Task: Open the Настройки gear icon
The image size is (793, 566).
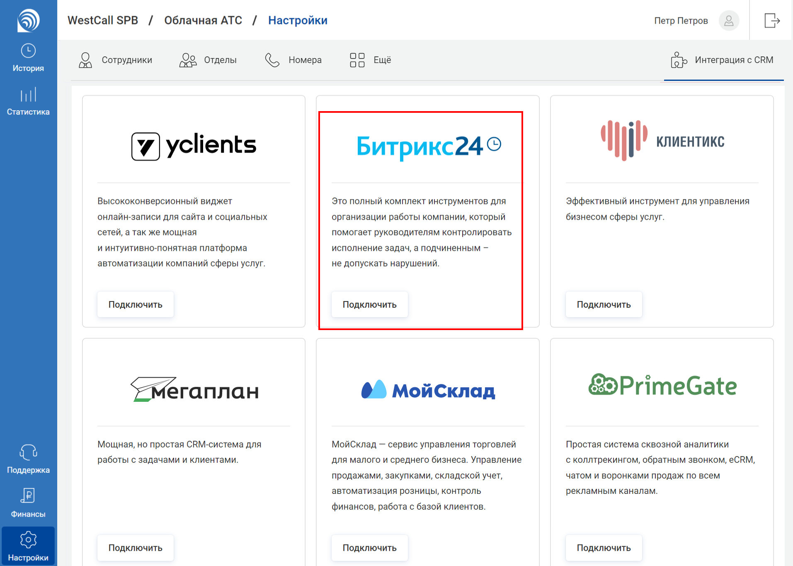Action: (28, 540)
